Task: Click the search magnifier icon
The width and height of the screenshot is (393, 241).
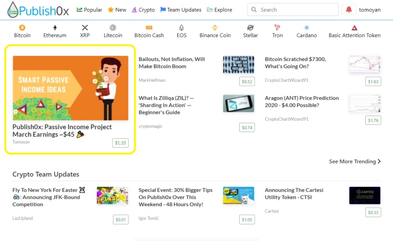Action: pos(254,9)
